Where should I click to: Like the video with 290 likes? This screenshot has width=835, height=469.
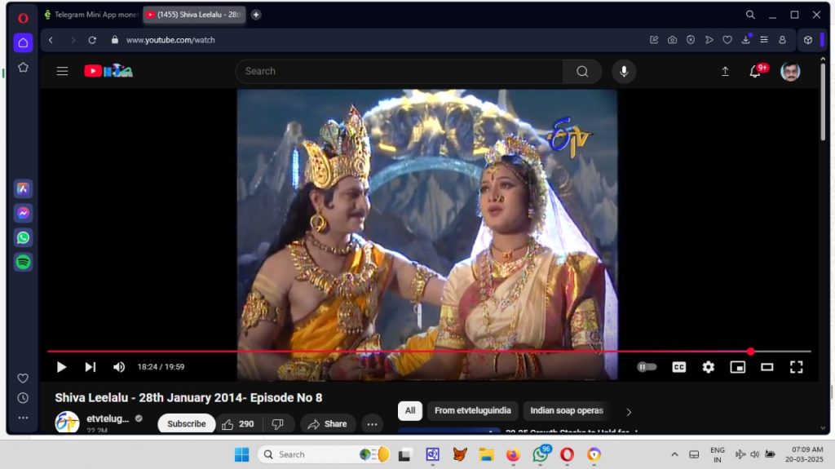tap(238, 423)
